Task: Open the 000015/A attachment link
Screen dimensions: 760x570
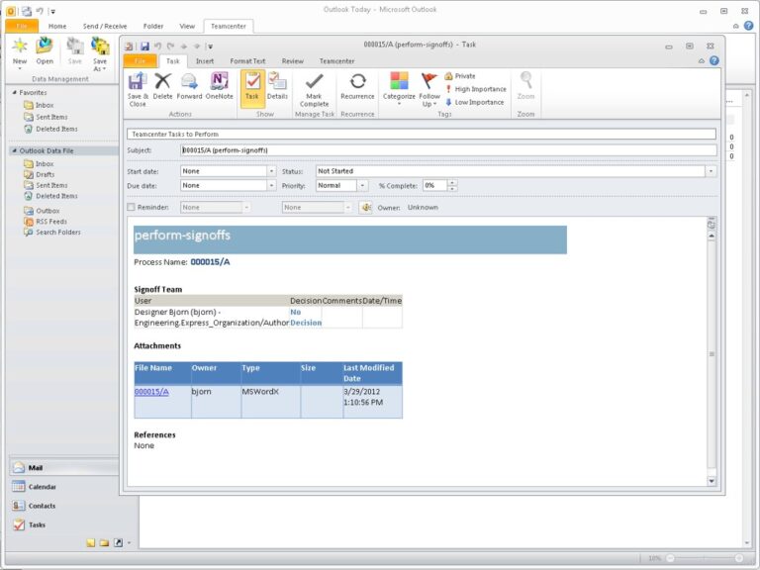Action: (151, 392)
